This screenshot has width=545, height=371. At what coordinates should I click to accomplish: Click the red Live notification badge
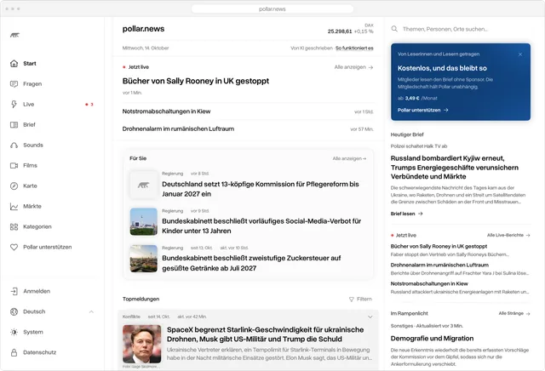pyautogui.click(x=89, y=104)
